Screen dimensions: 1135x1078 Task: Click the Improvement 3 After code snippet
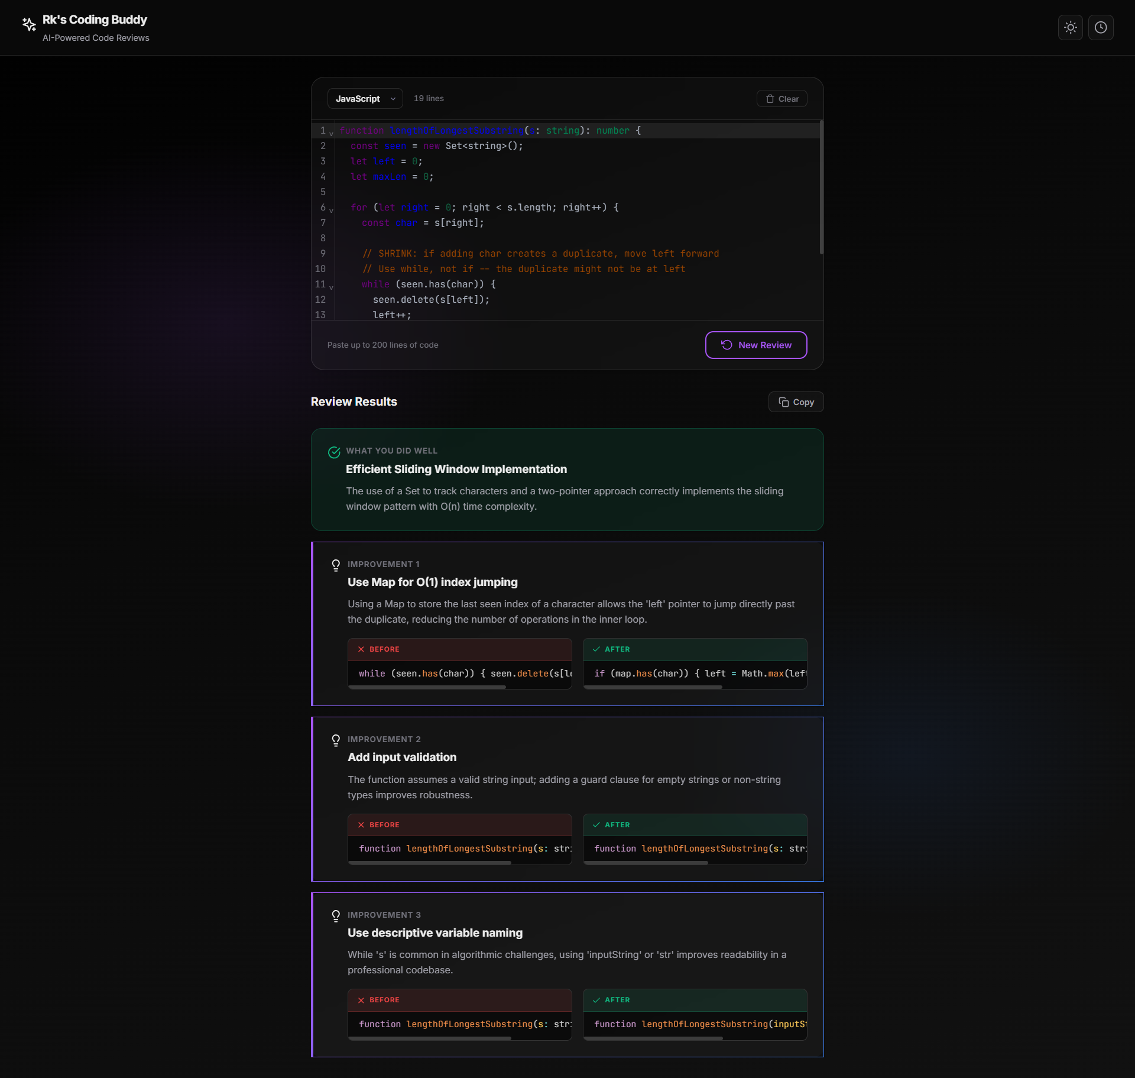[x=695, y=1024]
